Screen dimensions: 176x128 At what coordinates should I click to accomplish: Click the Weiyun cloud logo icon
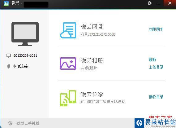6,3
